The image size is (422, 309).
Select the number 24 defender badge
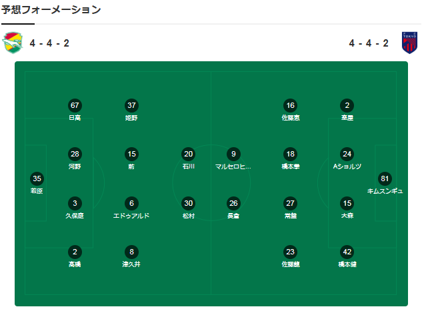click(347, 154)
